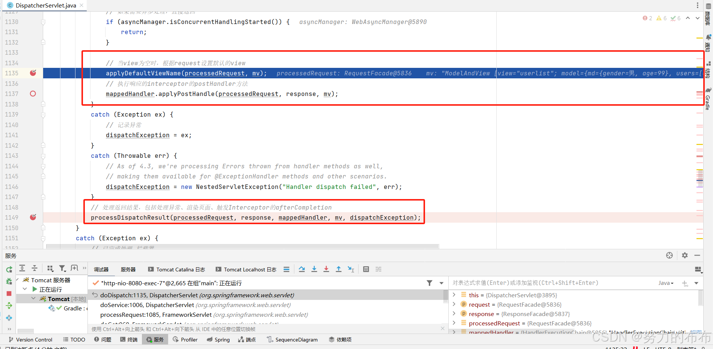Open the 终端 tool window
This screenshot has width=713, height=349.
129,340
